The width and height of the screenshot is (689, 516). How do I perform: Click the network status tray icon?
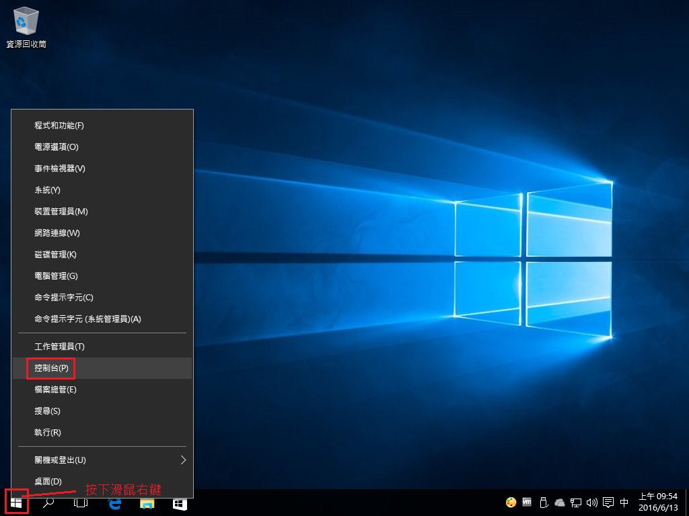(x=576, y=502)
